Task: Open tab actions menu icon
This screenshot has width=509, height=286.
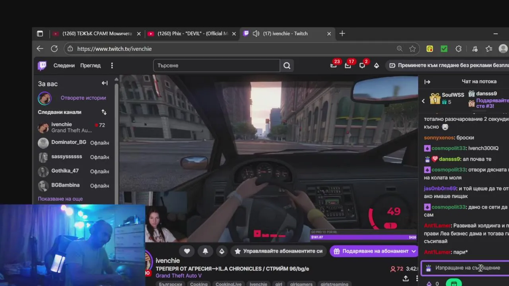Action: click(40, 34)
